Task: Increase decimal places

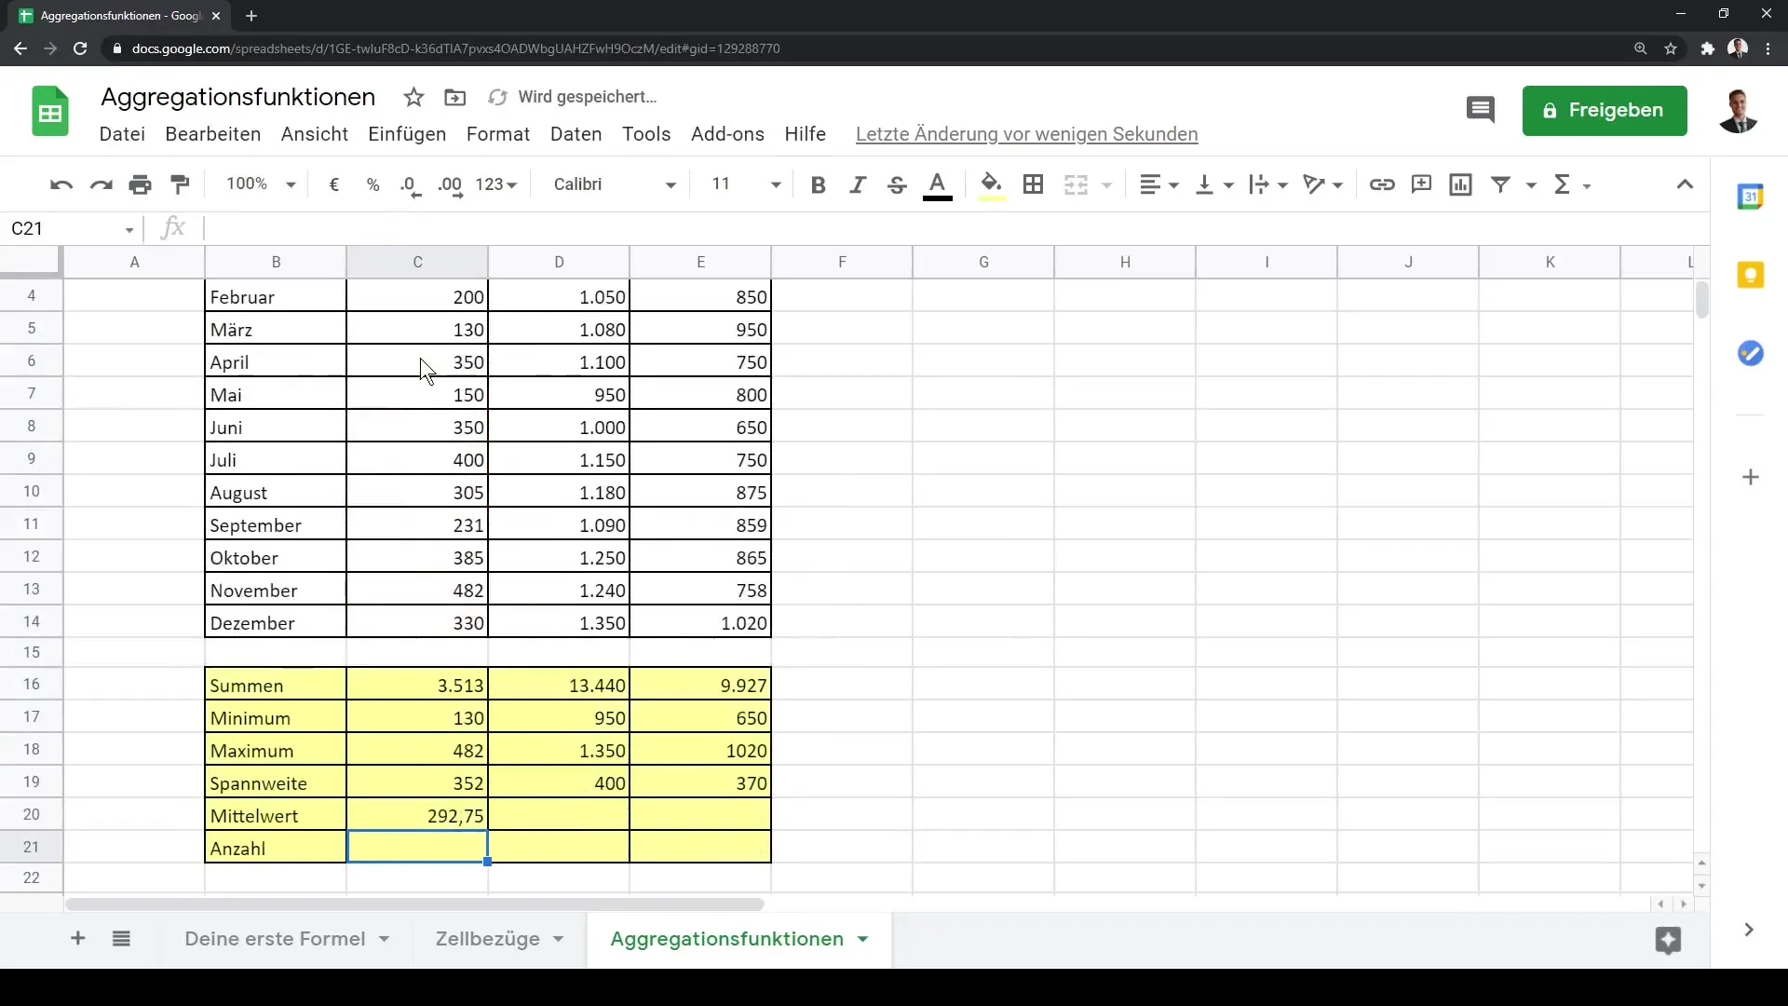Action: pyautogui.click(x=451, y=184)
